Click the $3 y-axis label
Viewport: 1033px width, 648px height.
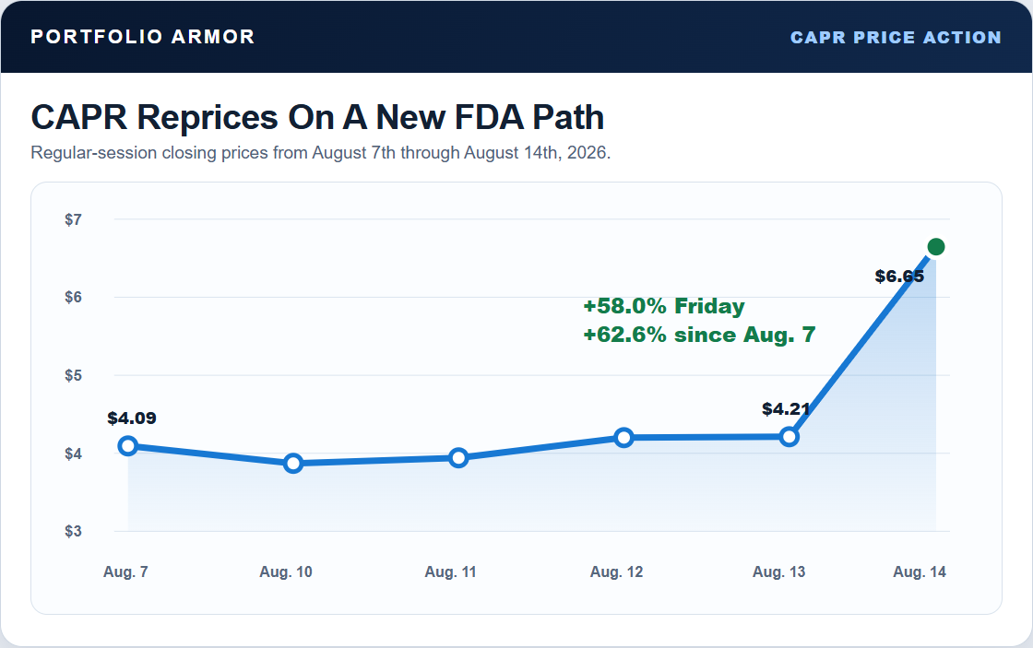pos(73,531)
